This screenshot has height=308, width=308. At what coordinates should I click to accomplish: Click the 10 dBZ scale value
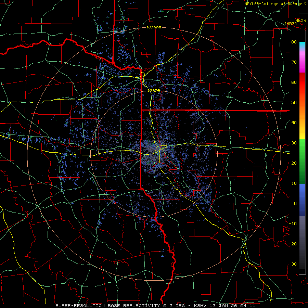tap(294, 183)
